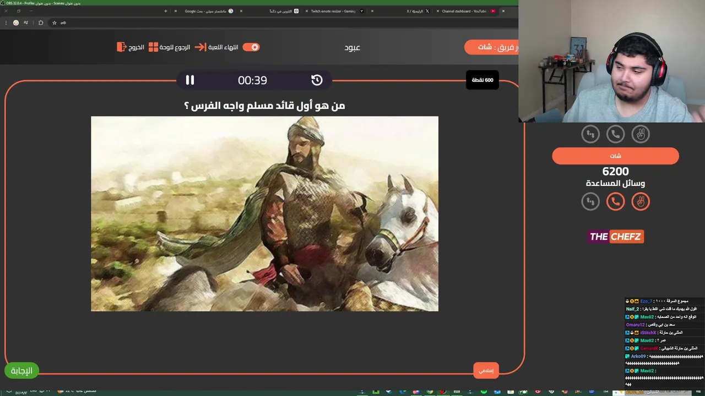Image resolution: width=705 pixels, height=396 pixels.
Task: Use the orange phone call lifeline
Action: tap(615, 202)
